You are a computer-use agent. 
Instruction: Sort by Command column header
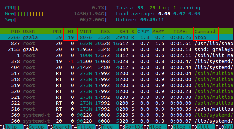point(205,32)
